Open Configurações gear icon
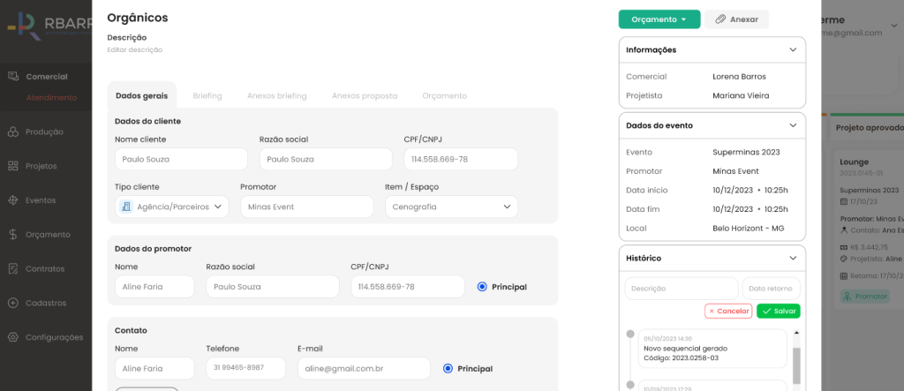This screenshot has height=391, width=904. click(13, 337)
